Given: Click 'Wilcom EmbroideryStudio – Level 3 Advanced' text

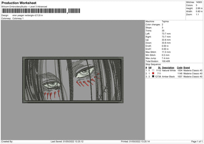Looking at the screenshot, I should (24, 7).
